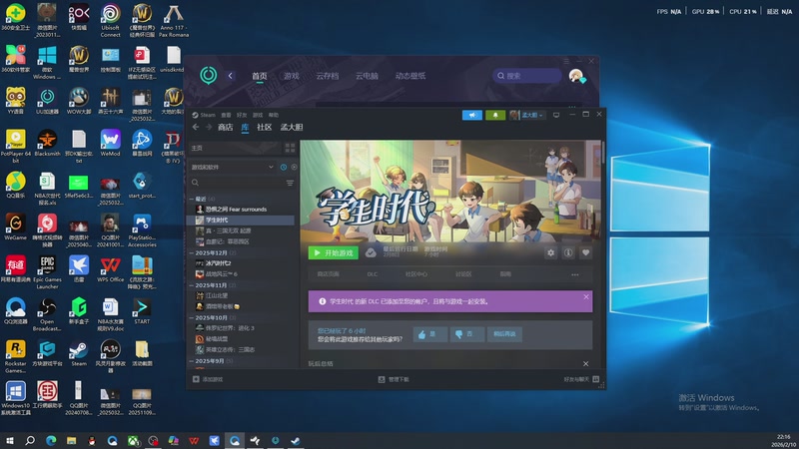The width and height of the screenshot is (799, 449).
Task: Open the game info icon in Steam
Action: 568,252
